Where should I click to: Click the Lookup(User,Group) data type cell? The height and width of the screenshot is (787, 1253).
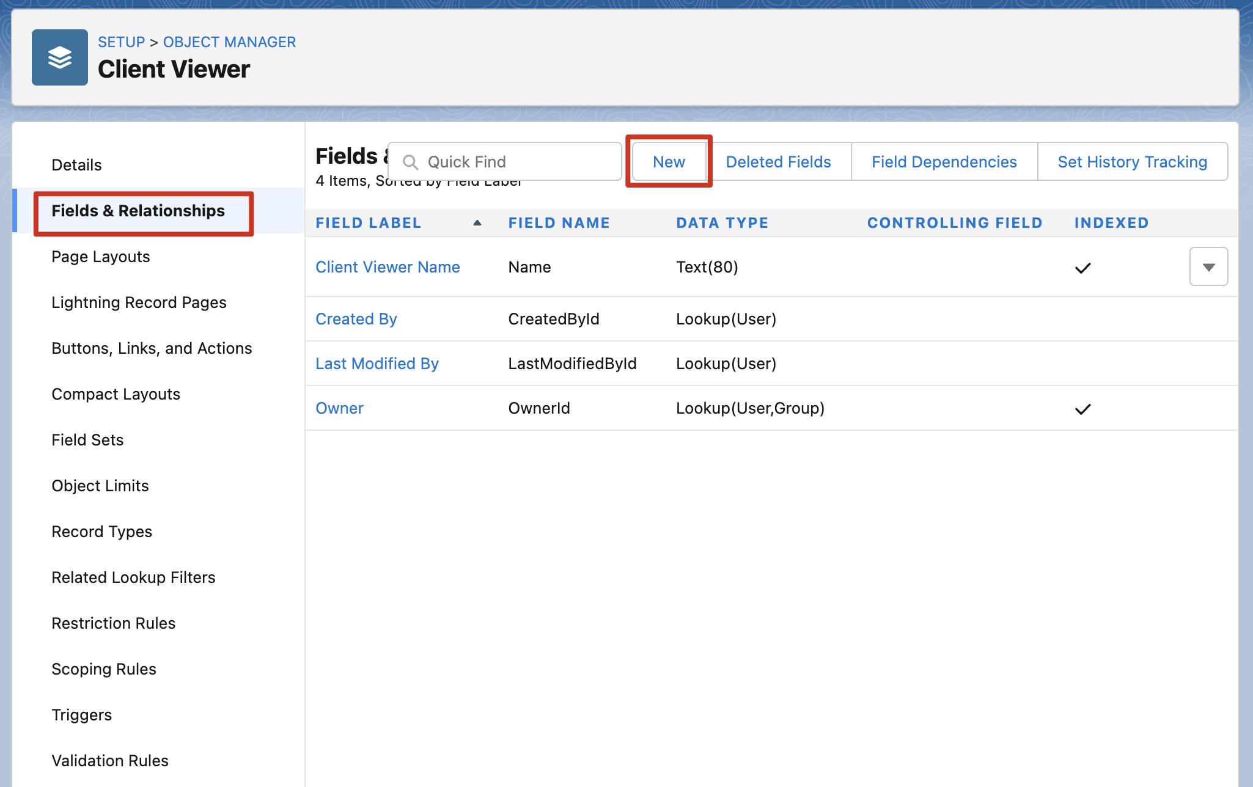click(x=750, y=408)
